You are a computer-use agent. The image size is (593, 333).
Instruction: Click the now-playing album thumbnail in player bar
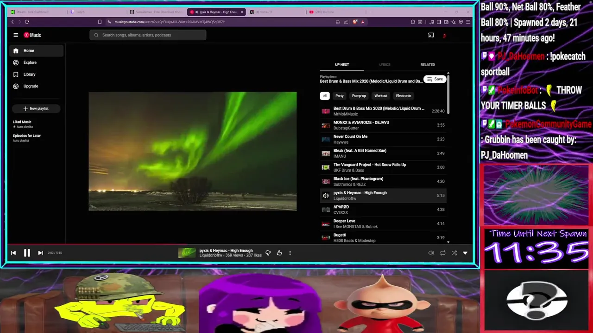tap(187, 253)
